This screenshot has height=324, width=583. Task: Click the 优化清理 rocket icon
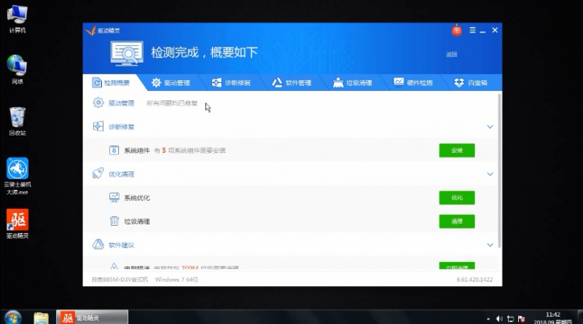click(98, 173)
